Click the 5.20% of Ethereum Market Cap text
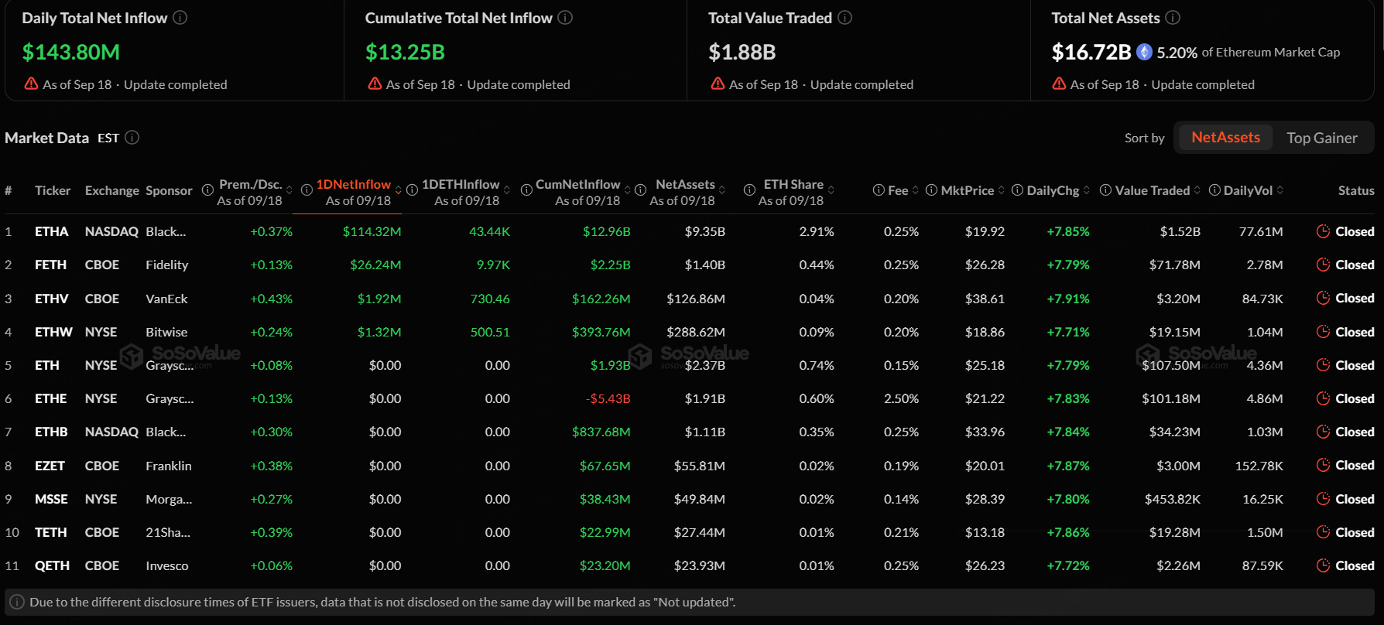This screenshot has height=625, width=1384. tap(1248, 52)
